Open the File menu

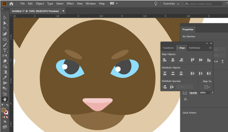[22, 4]
